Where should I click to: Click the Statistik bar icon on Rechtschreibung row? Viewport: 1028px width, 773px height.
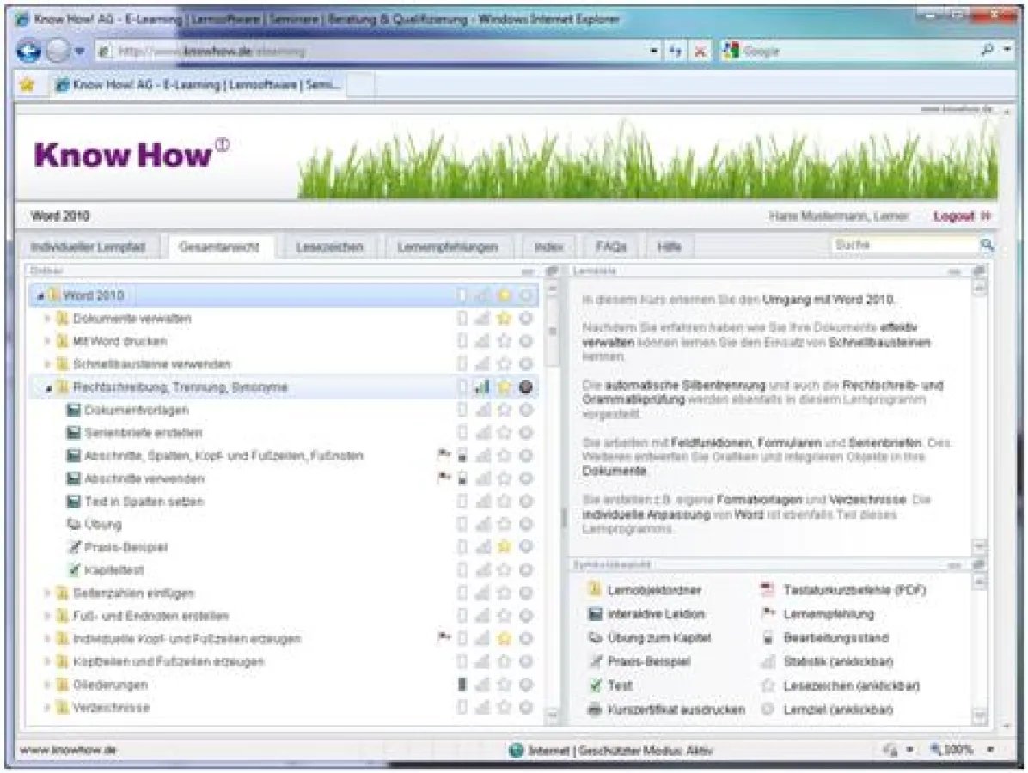(x=481, y=386)
